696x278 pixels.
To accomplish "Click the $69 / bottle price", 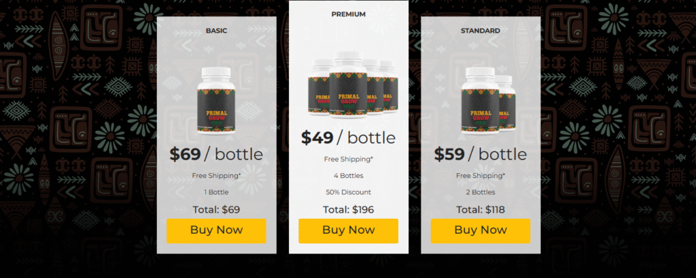I will (x=216, y=154).
